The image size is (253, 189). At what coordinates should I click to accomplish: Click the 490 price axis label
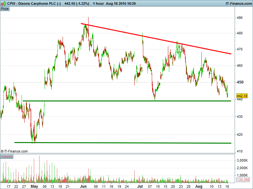point(240,18)
